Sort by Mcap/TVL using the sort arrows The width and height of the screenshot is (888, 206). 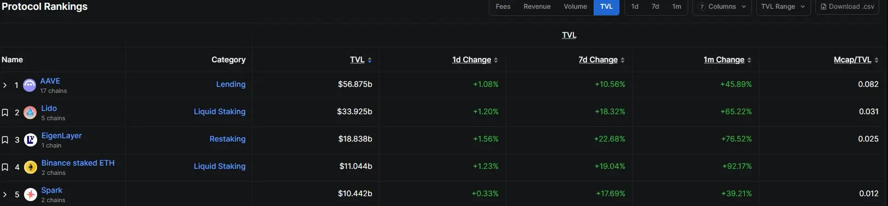tap(877, 60)
